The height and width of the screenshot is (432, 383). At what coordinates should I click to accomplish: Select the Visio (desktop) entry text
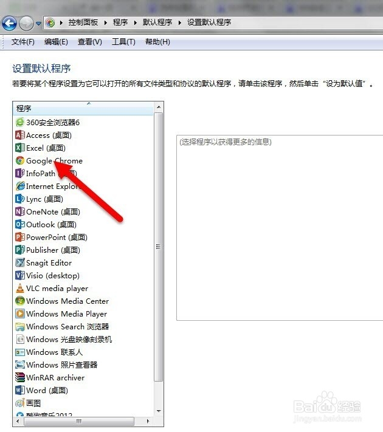pyautogui.click(x=53, y=276)
